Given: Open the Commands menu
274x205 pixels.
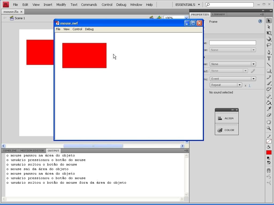Looking at the screenshot, I should (89, 5).
